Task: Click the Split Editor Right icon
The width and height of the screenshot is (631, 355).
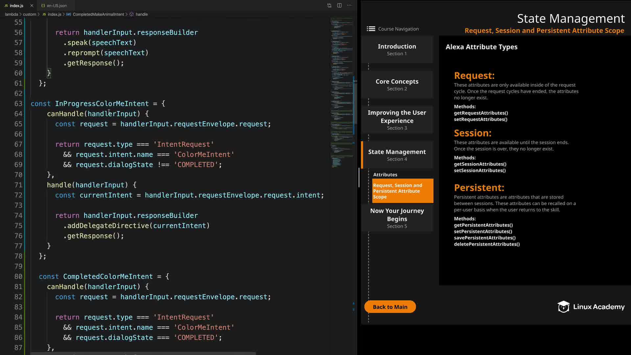Action: (x=339, y=5)
